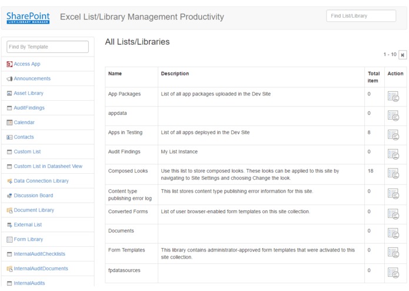Open action icon for Documents row
The image size is (409, 291).
click(393, 233)
